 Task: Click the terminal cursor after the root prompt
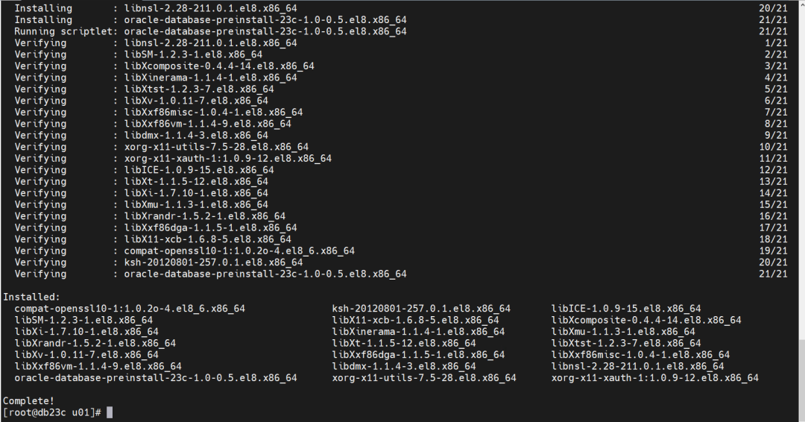pos(109,412)
